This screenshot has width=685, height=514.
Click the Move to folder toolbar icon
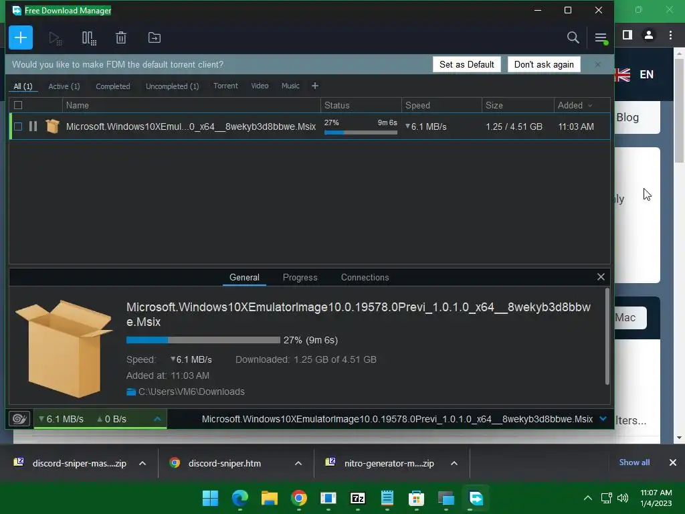pos(155,37)
